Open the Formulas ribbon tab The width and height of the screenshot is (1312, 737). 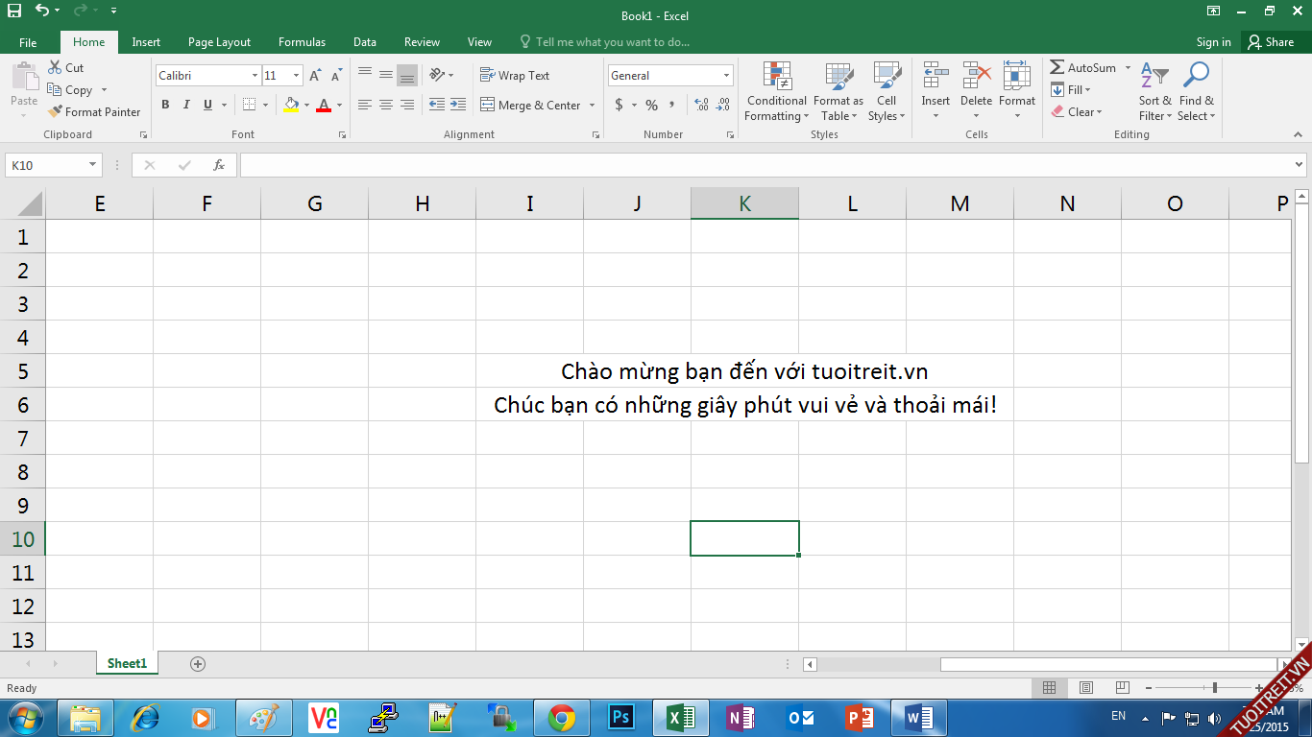(302, 42)
